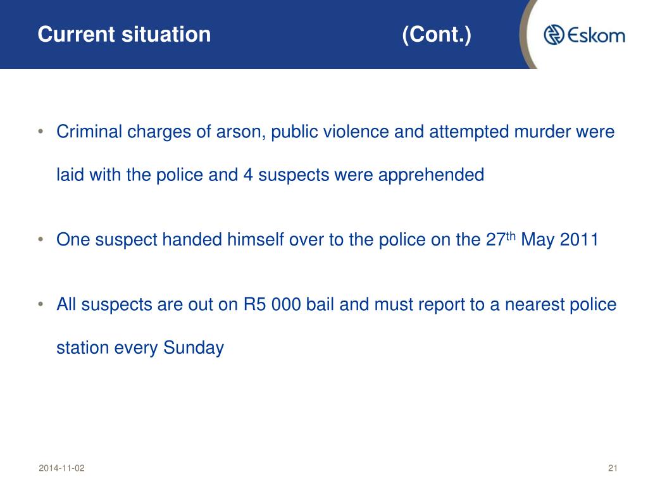Viewport: 648px width, 486px height.
Task: Click the text '4 suspects were apprehended'
Action: (x=364, y=175)
